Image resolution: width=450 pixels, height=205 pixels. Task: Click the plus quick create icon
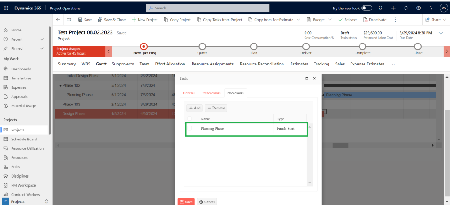pyautogui.click(x=393, y=8)
